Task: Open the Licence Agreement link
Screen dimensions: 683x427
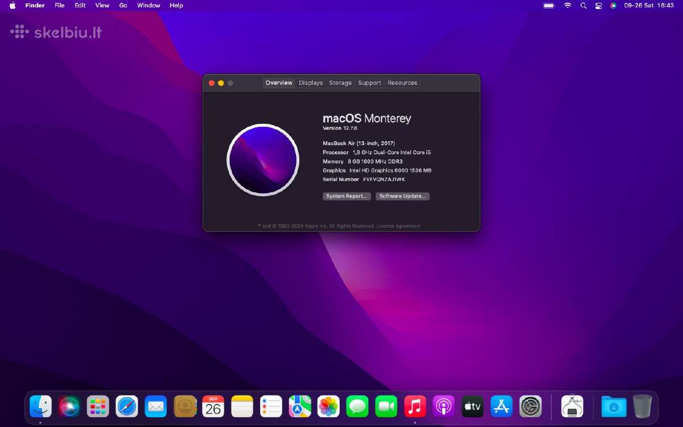Action: tap(398, 226)
